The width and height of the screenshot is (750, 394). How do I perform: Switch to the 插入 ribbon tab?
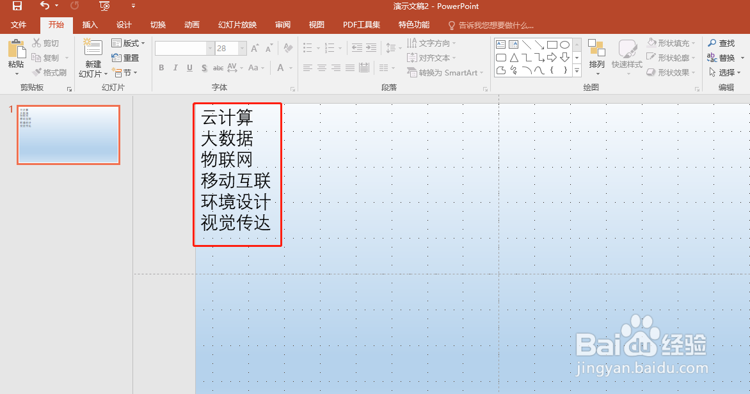pyautogui.click(x=90, y=25)
